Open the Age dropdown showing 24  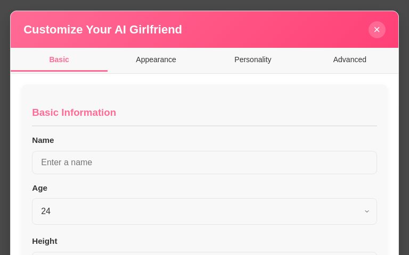pos(204,211)
